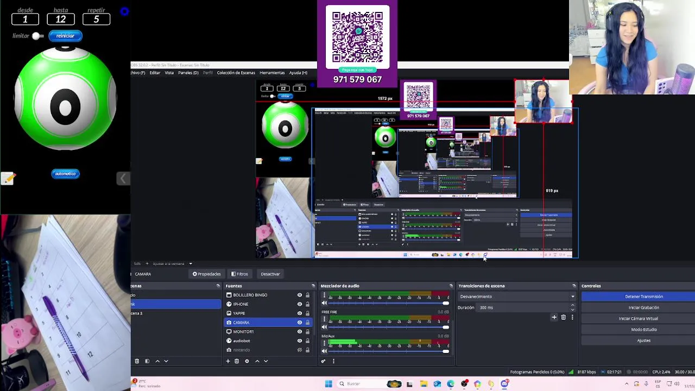Image resolution: width=695 pixels, height=391 pixels.
Task: Open the Mic/Aux channel options menu
Action: click(x=324, y=343)
